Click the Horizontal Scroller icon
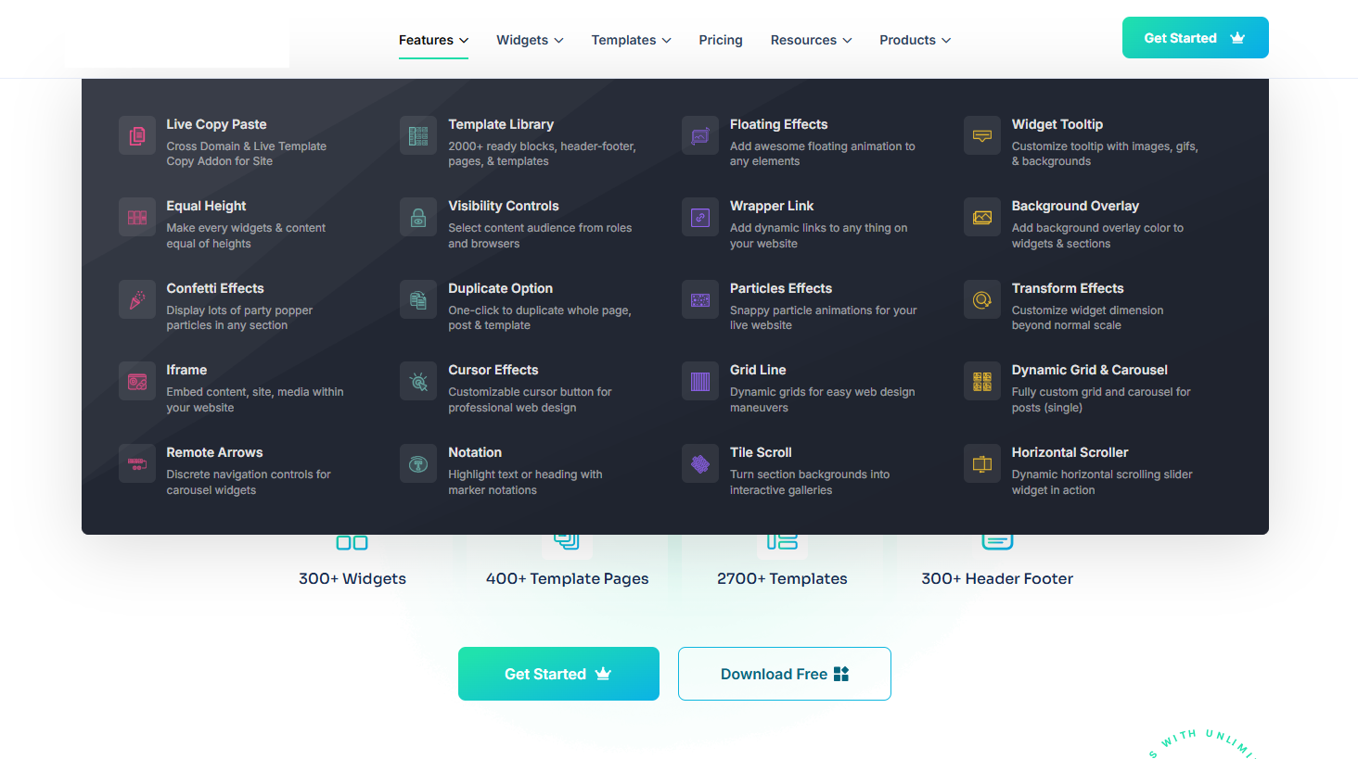The image size is (1358, 759). pos(982,463)
